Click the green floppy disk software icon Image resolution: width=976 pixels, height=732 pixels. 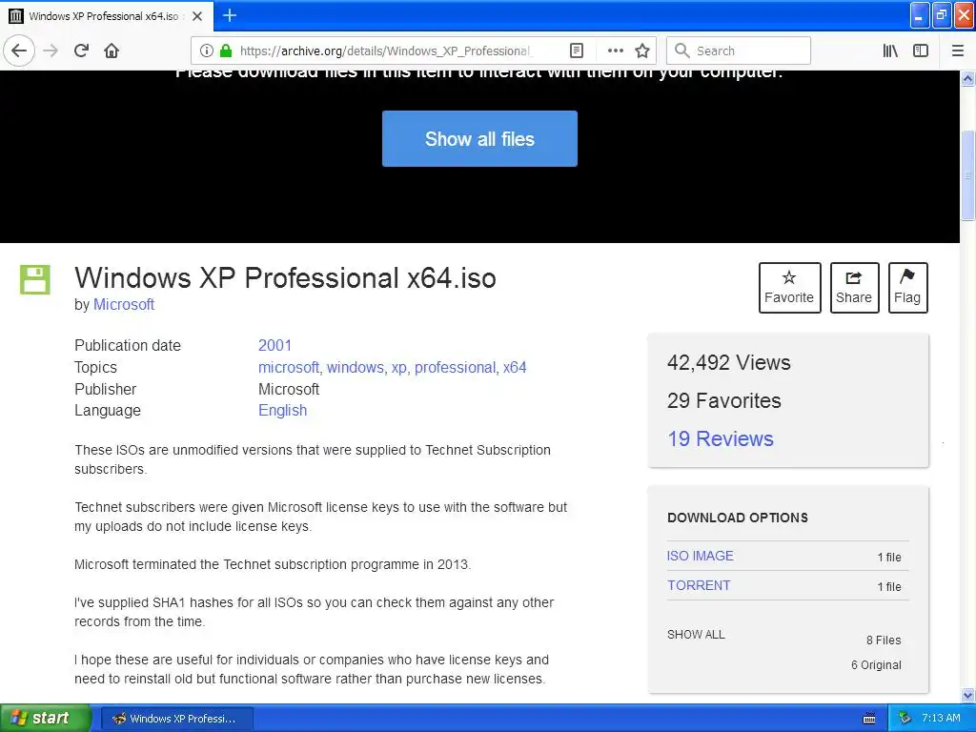point(35,279)
